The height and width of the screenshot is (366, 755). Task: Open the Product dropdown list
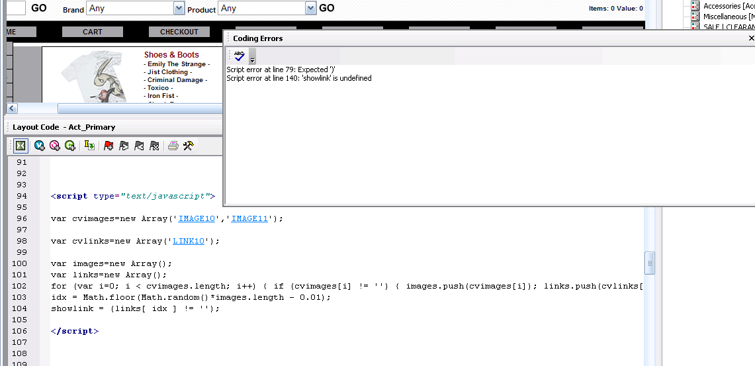coord(311,8)
